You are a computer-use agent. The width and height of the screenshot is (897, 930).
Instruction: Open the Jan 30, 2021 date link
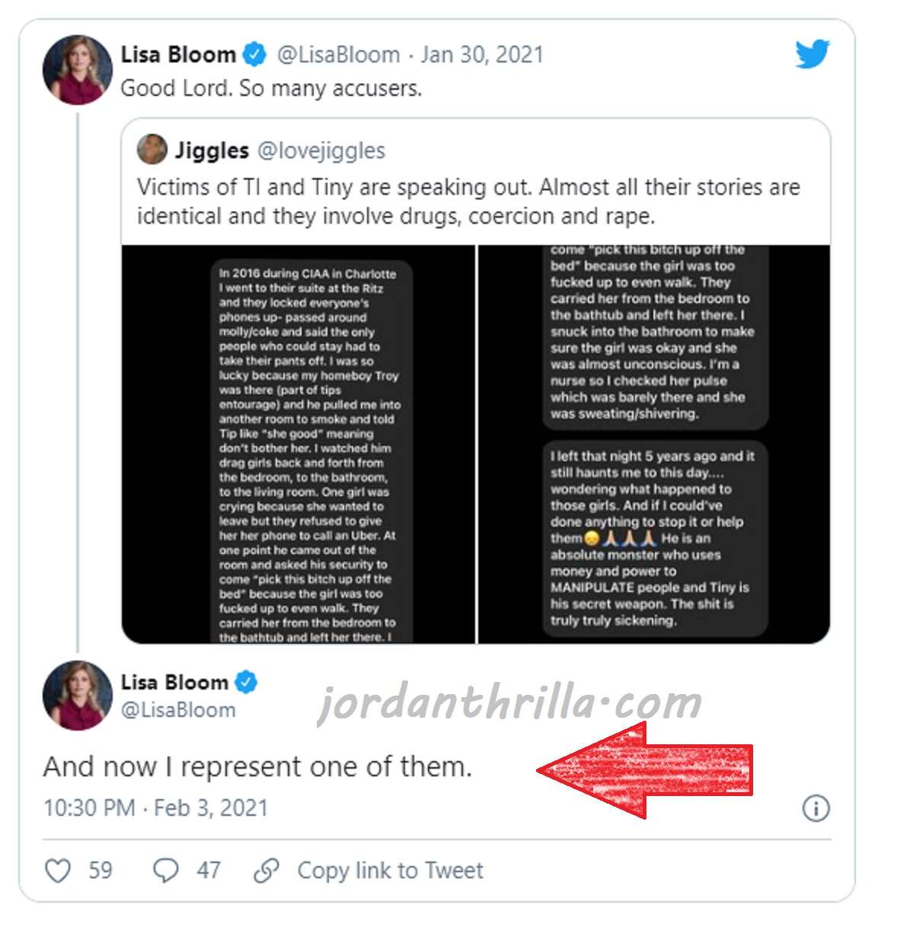coord(482,55)
